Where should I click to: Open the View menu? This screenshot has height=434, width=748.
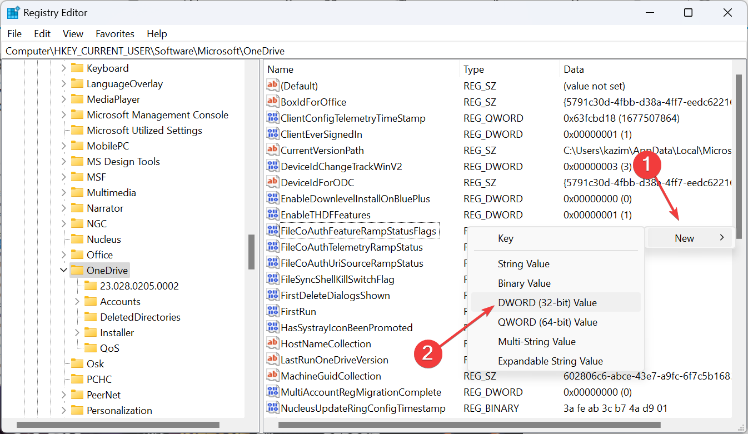[73, 34]
